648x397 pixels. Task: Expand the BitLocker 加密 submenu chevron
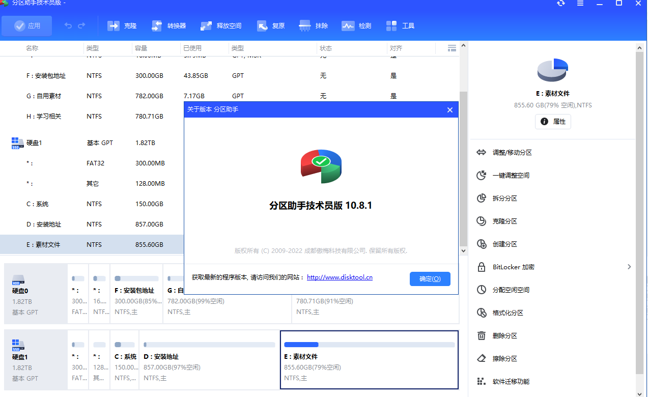(x=629, y=267)
